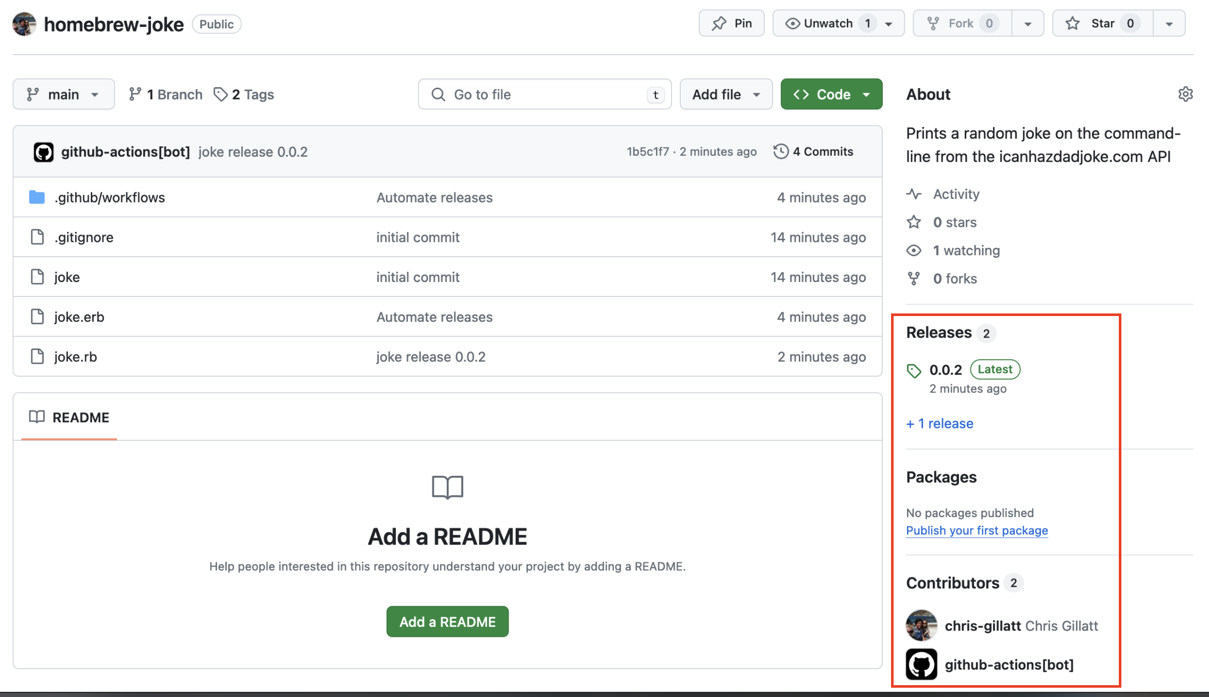Click the Activity pulse icon
The width and height of the screenshot is (1209, 697).
click(914, 194)
